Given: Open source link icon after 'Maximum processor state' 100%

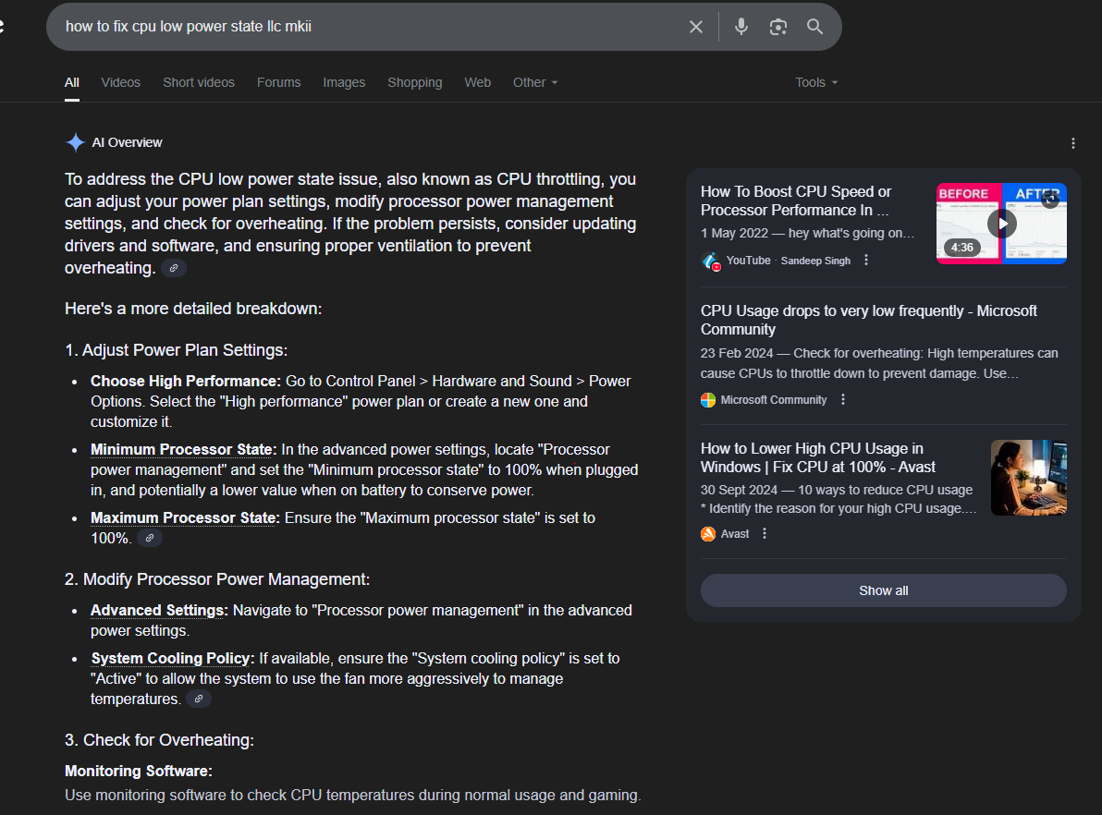Looking at the screenshot, I should click(x=150, y=538).
